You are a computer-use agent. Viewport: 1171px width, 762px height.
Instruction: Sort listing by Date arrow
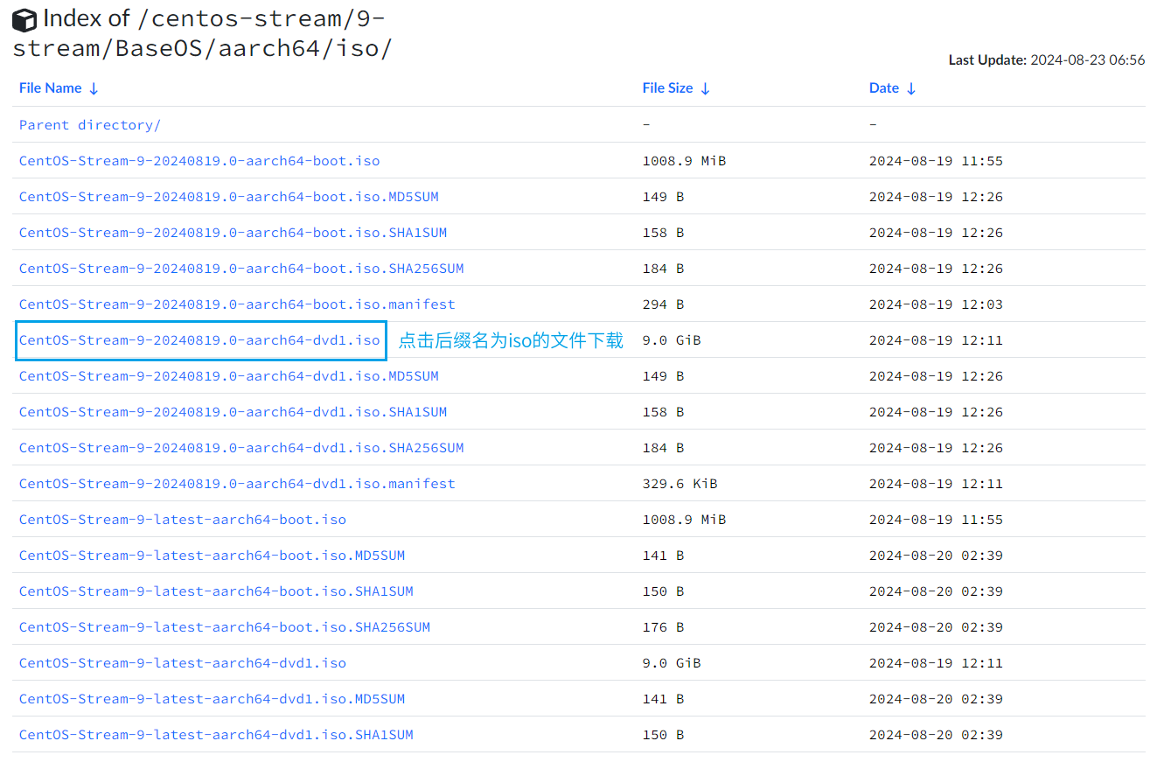click(911, 88)
